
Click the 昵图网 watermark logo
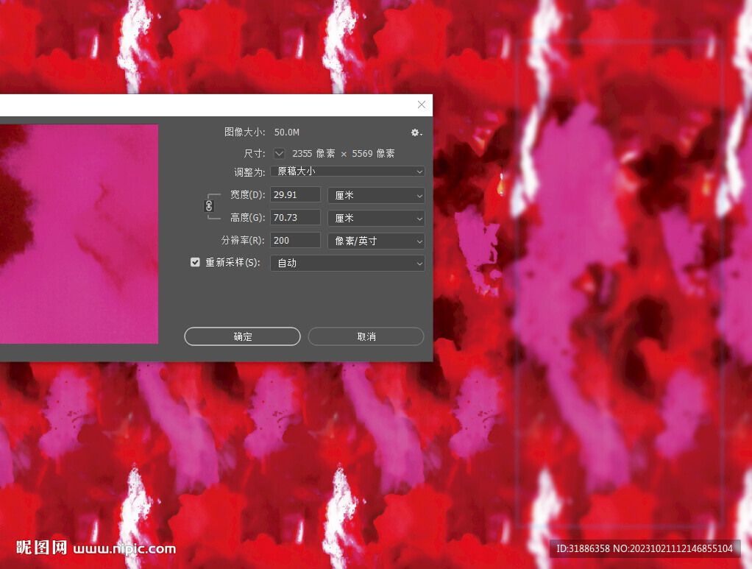click(x=40, y=548)
